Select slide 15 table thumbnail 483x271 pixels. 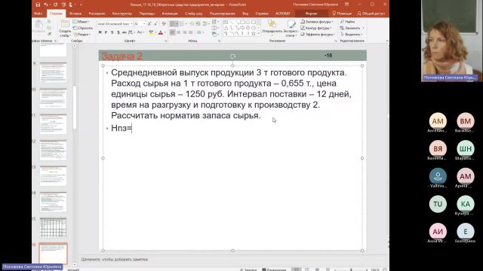point(53,228)
